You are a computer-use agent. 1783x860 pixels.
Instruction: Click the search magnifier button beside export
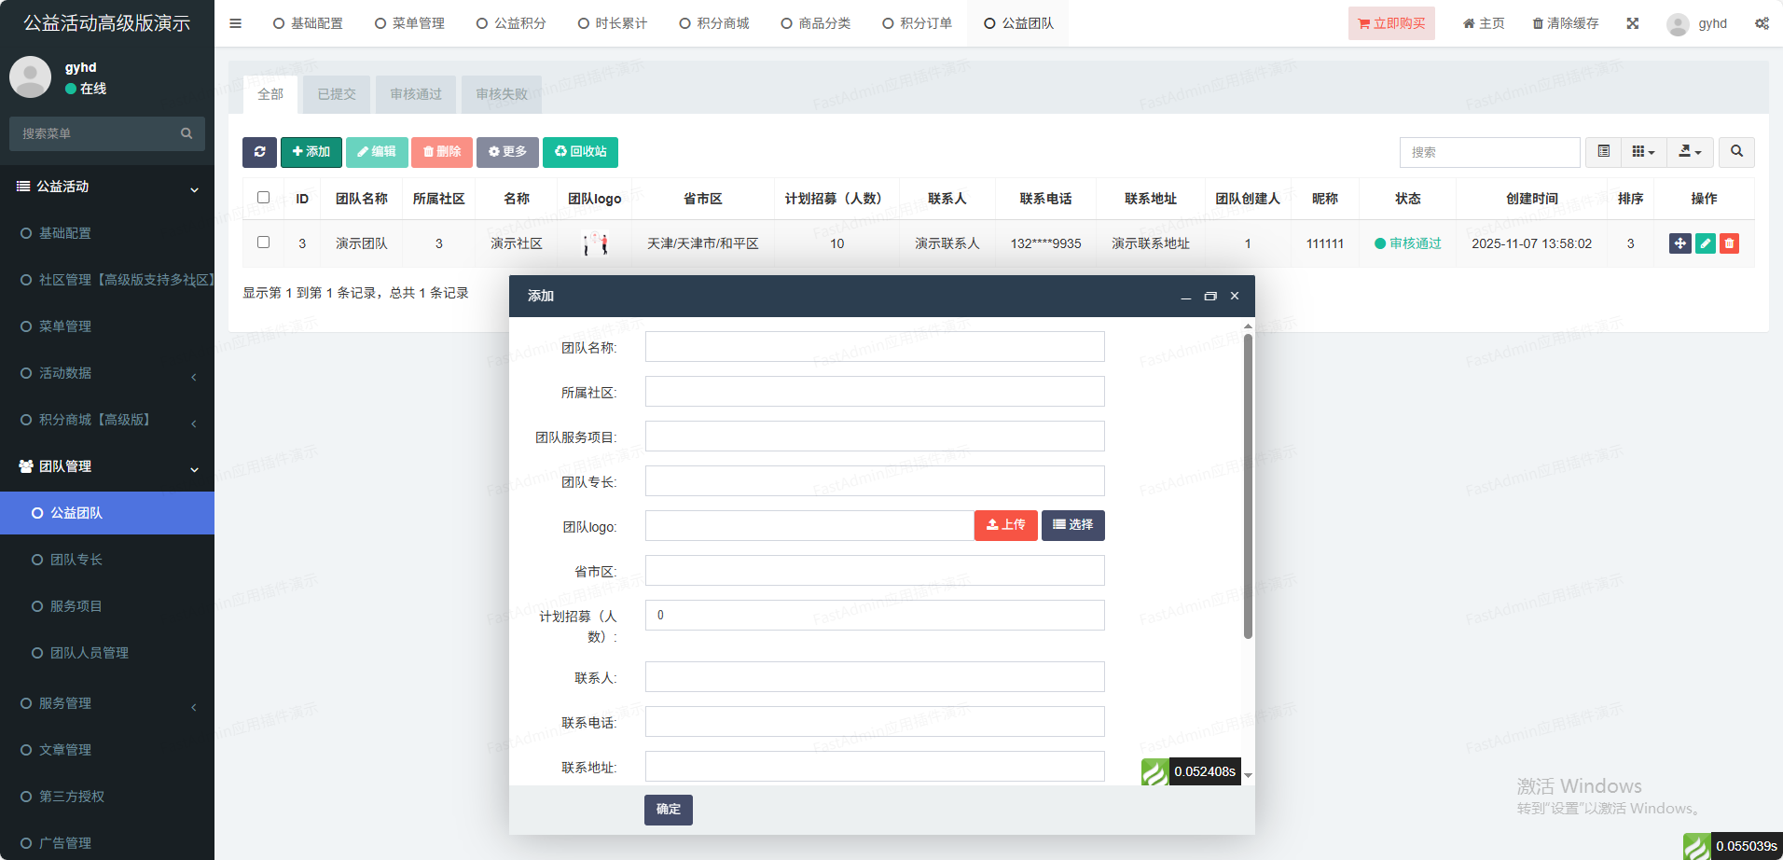(x=1736, y=152)
